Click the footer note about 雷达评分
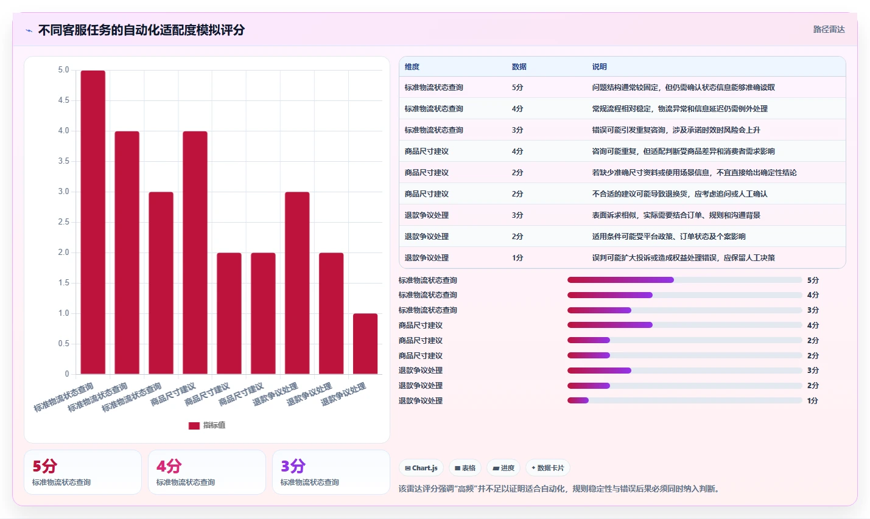The image size is (870, 519). 561,489
